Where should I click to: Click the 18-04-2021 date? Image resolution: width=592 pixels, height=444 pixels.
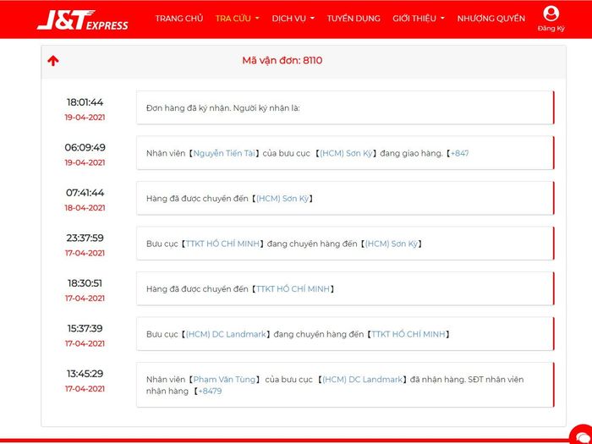click(x=85, y=208)
